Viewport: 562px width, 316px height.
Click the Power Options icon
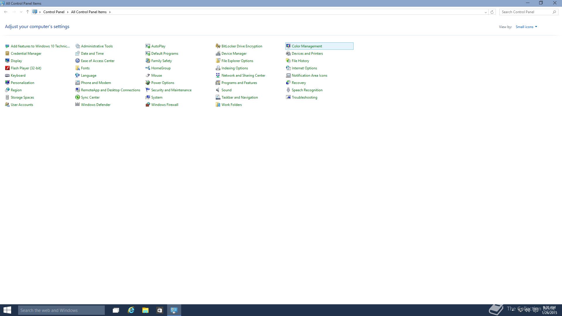[148, 83]
